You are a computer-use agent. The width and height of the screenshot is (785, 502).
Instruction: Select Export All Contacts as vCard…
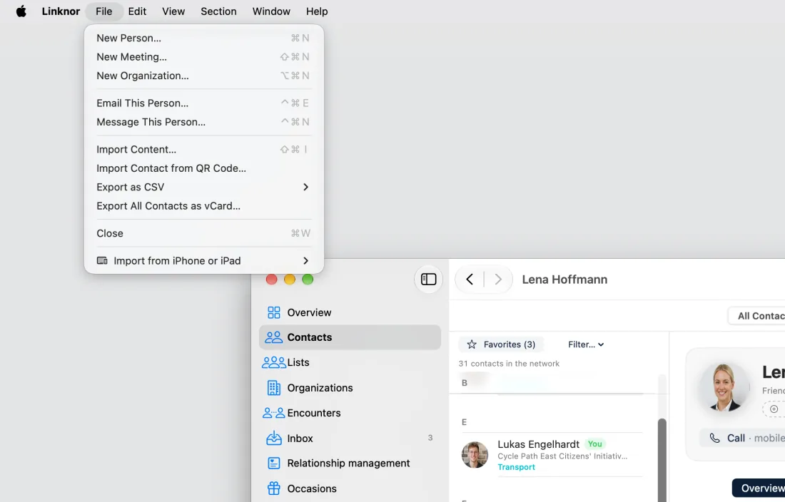(204, 206)
